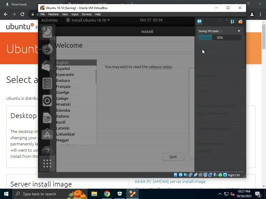Screen dimensions: 266x199
Task: Click Chrome's reload button behind VirtualBox
Action: (x=22, y=14)
